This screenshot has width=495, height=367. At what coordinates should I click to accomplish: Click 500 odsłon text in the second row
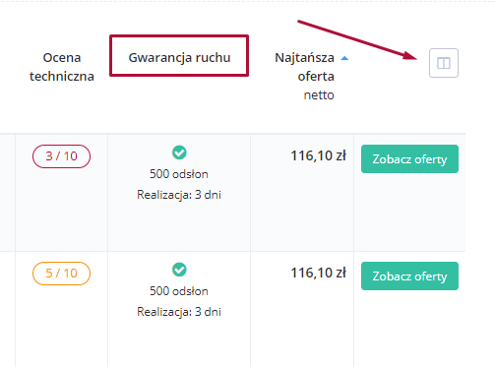pos(179,291)
